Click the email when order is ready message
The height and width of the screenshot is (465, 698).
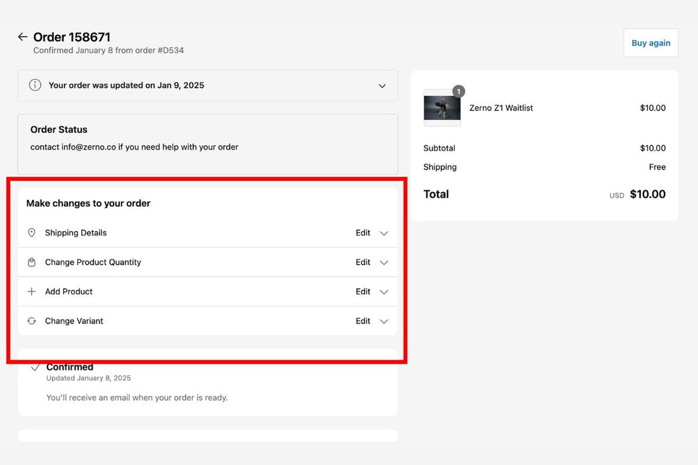pyautogui.click(x=136, y=398)
